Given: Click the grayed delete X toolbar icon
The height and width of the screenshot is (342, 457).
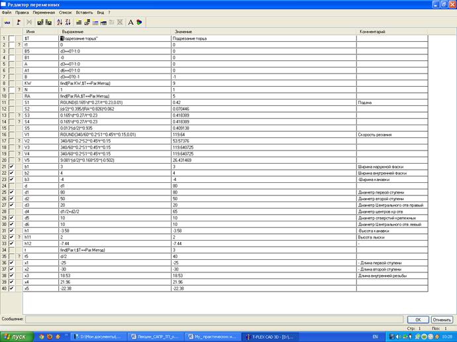Looking at the screenshot, I should (29, 22).
